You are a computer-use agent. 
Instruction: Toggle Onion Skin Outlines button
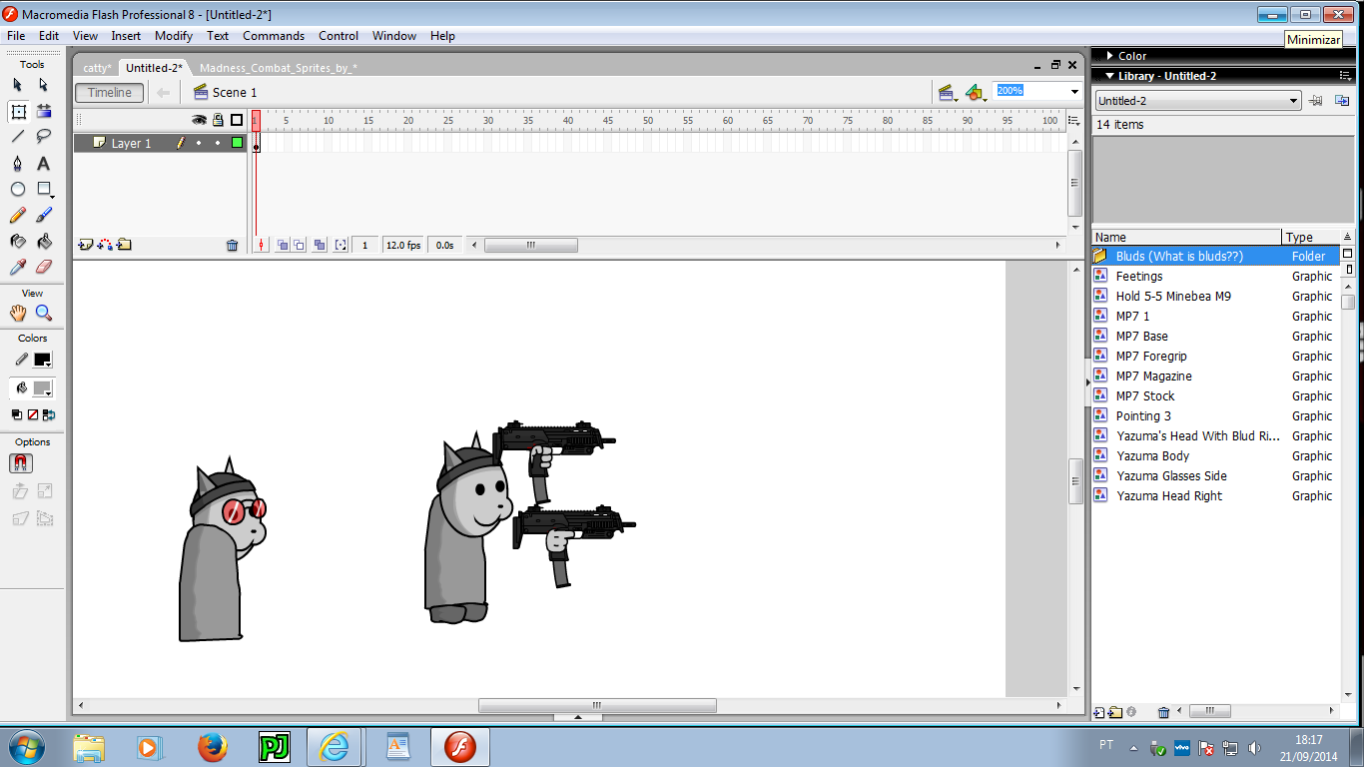pyautogui.click(x=299, y=245)
